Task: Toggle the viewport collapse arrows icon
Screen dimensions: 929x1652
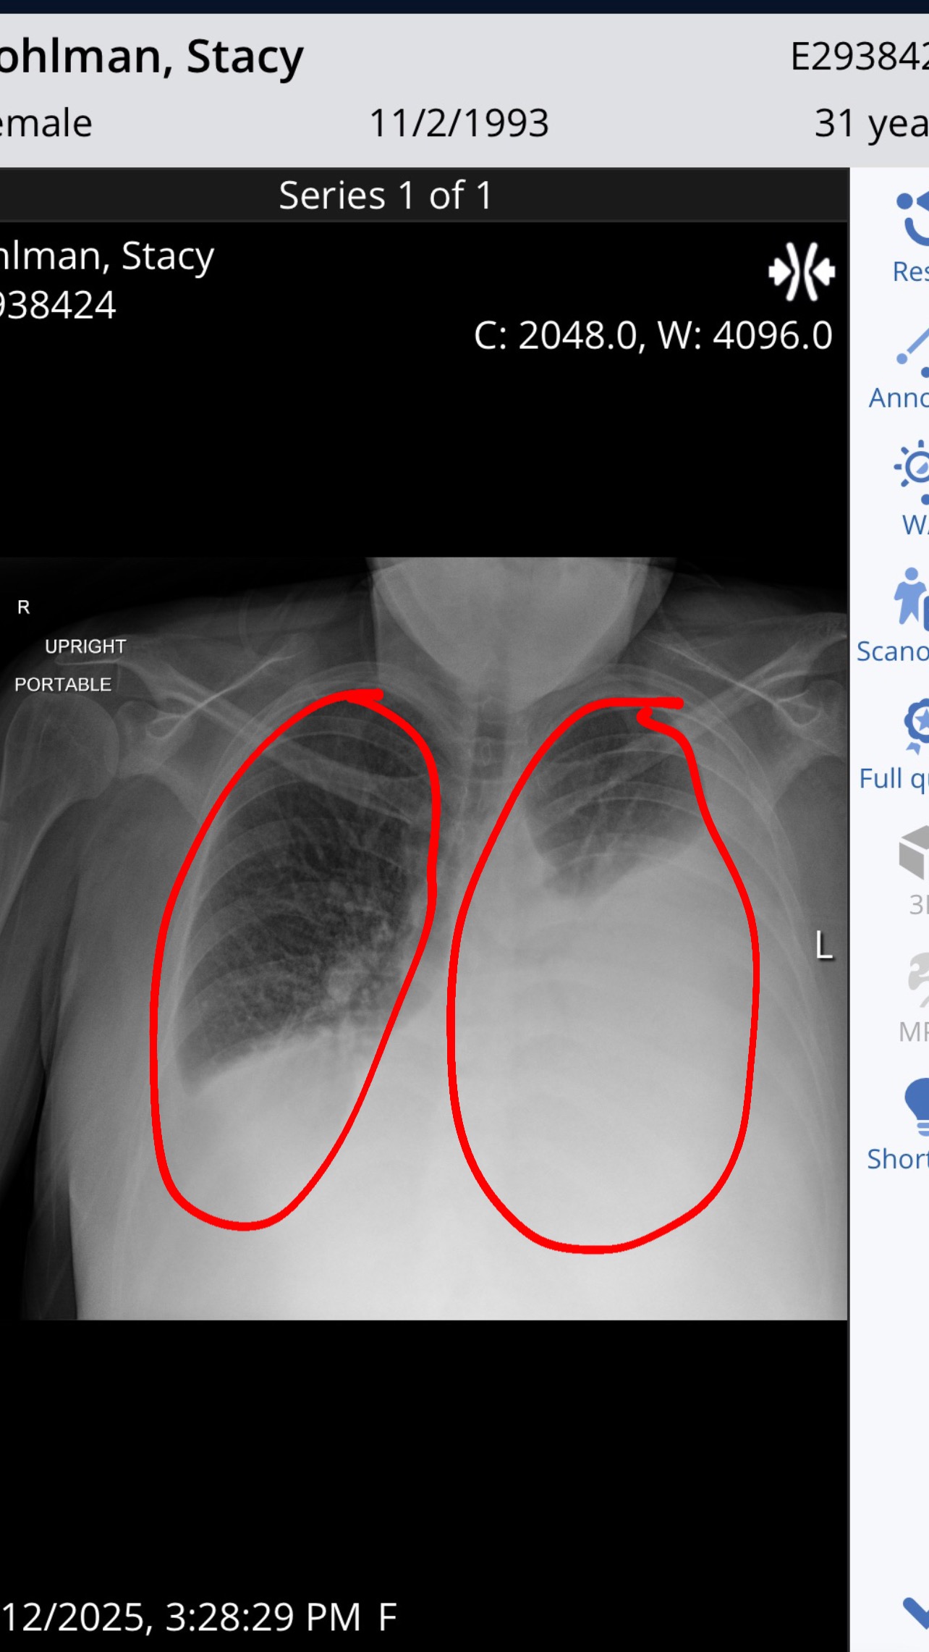Action: pyautogui.click(x=802, y=272)
